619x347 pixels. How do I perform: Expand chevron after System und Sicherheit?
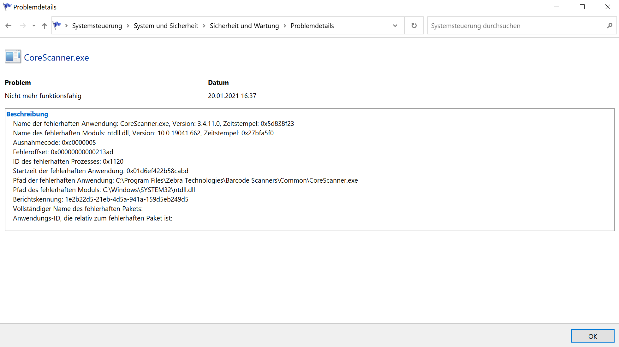click(x=204, y=26)
